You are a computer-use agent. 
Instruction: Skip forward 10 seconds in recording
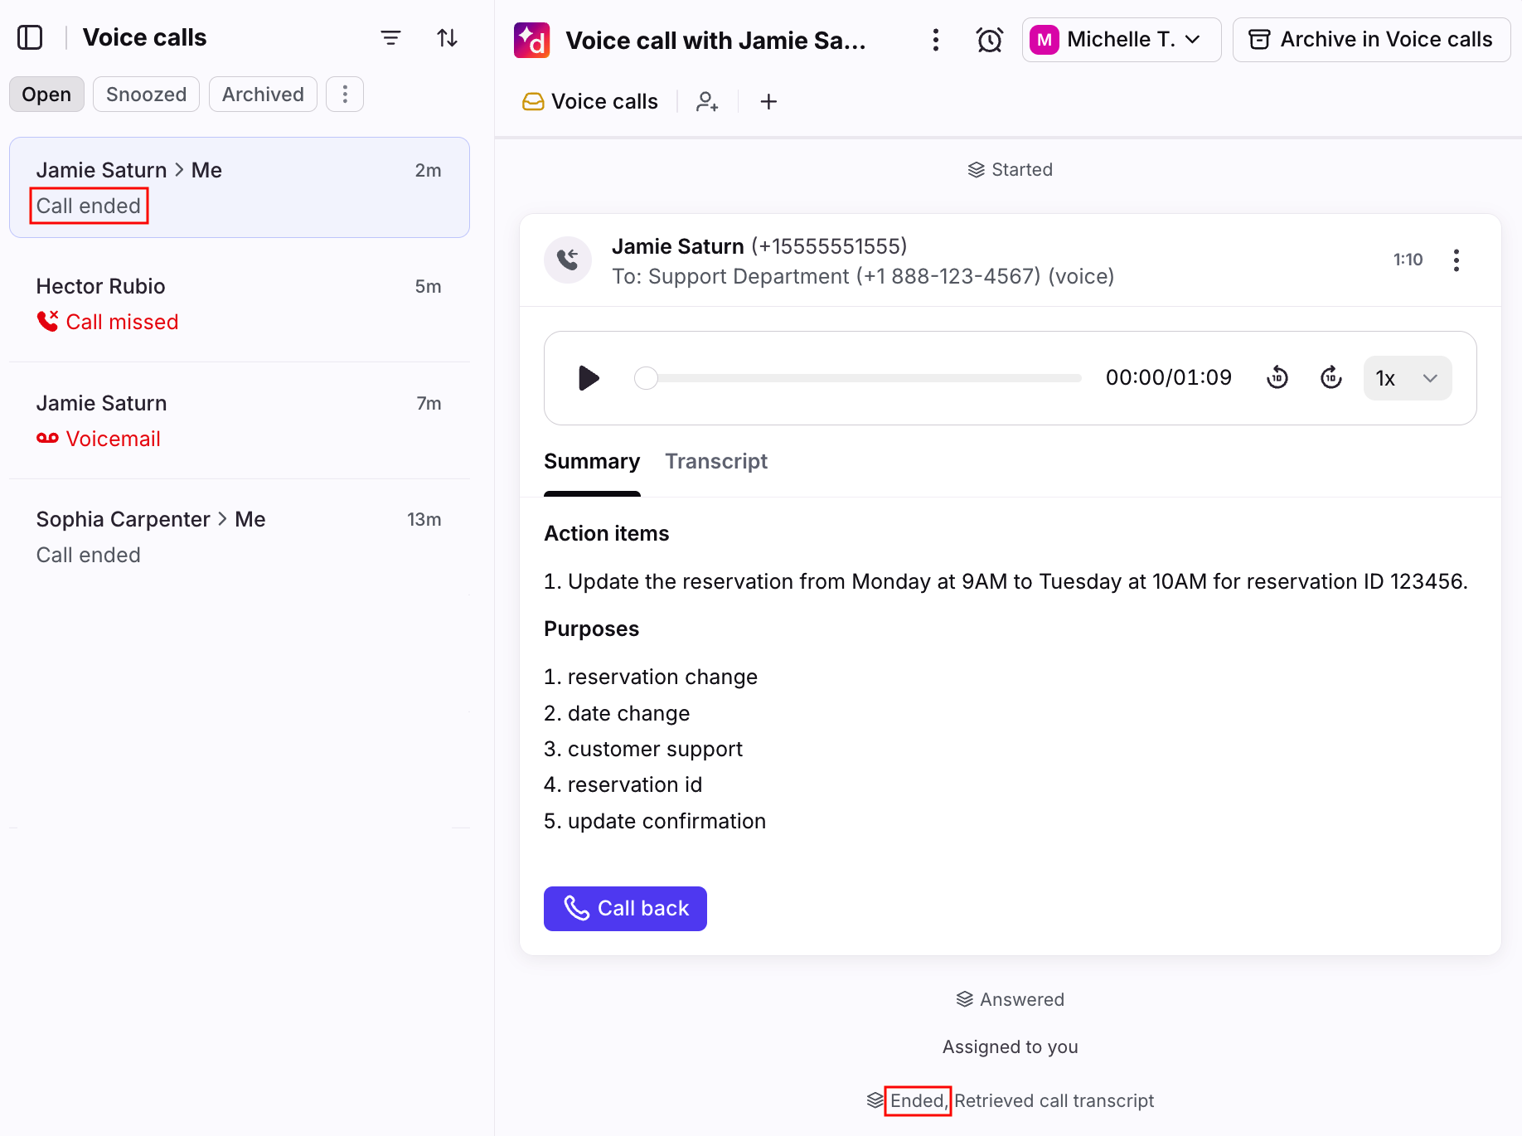1331,378
